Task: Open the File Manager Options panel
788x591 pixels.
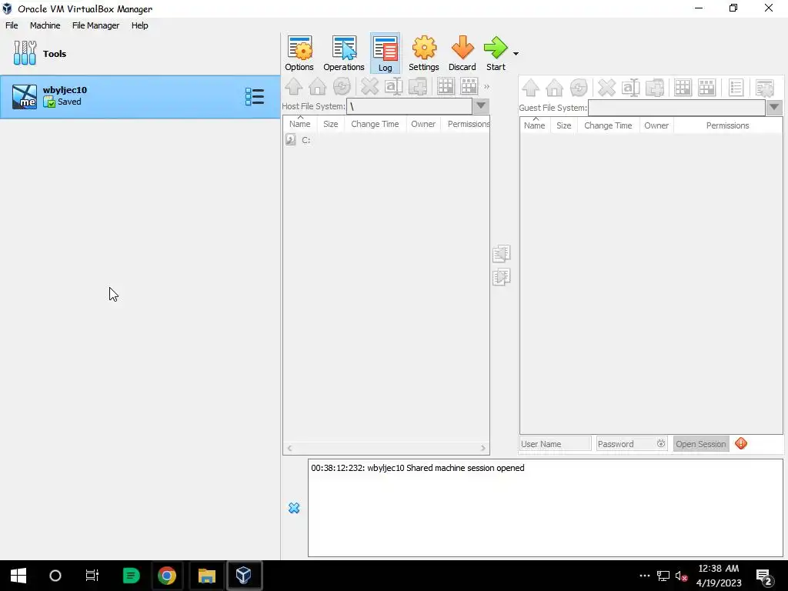Action: [299, 53]
